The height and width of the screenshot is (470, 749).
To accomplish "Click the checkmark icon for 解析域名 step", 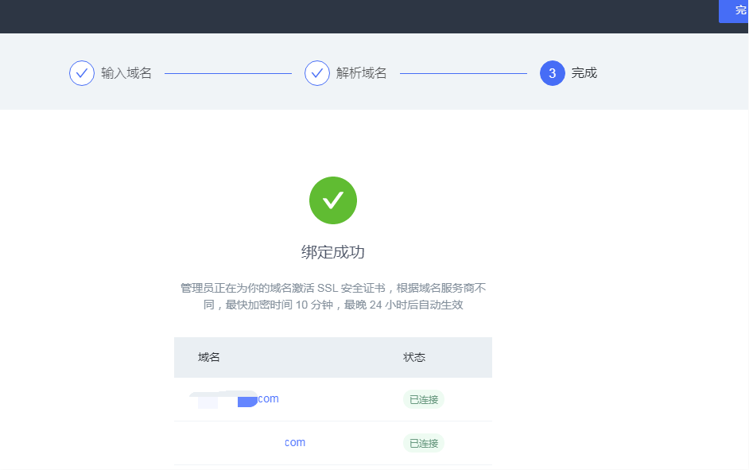I will 317,73.
